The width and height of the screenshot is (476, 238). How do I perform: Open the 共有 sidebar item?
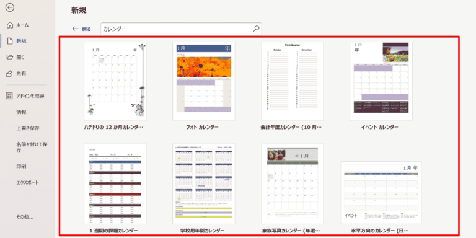(x=21, y=73)
